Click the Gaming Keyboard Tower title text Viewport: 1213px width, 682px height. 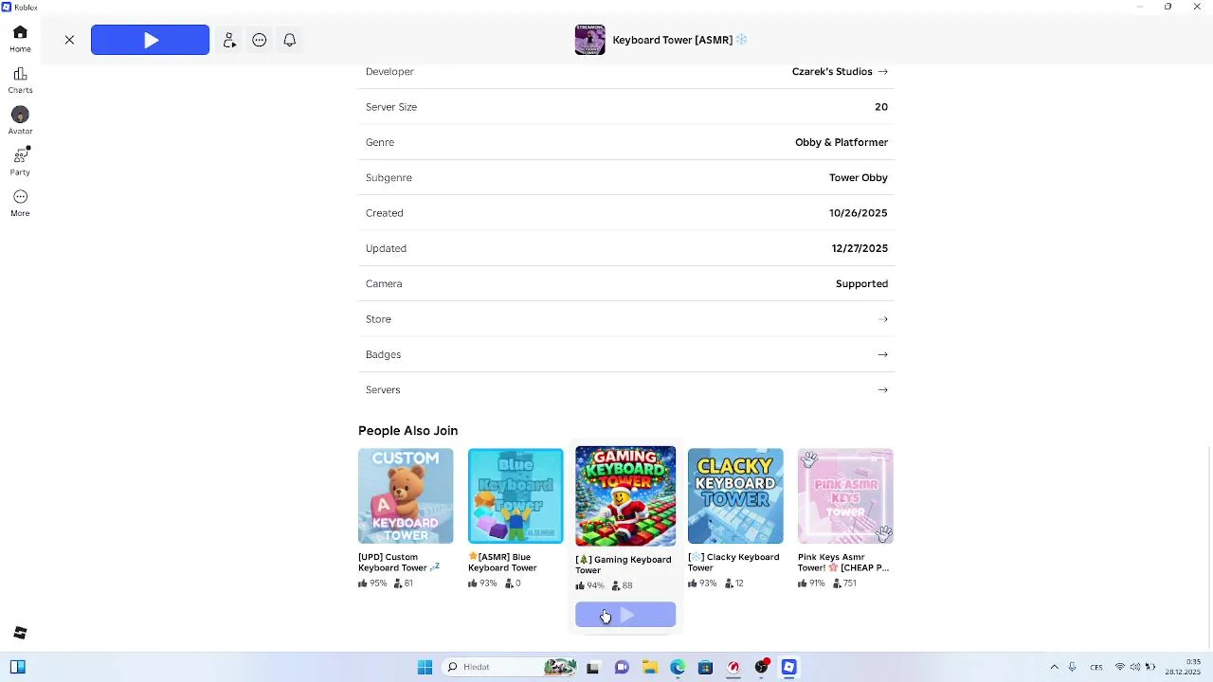point(623,565)
